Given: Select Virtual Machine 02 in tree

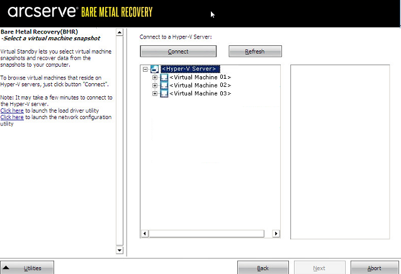Looking at the screenshot, I should [200, 85].
